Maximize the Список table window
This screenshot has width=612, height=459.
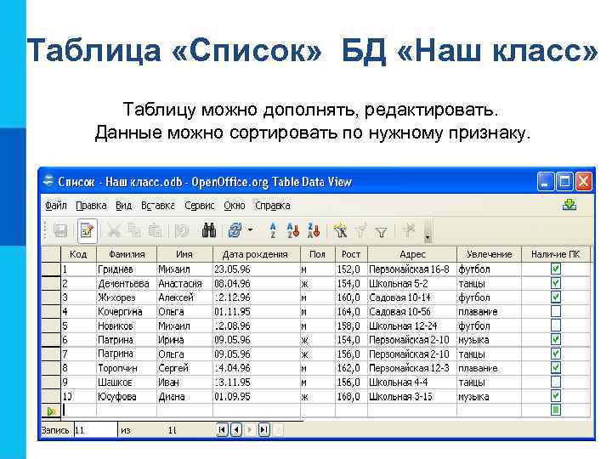(x=564, y=182)
